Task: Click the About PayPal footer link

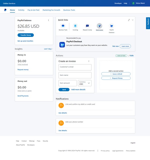Action: (20, 145)
